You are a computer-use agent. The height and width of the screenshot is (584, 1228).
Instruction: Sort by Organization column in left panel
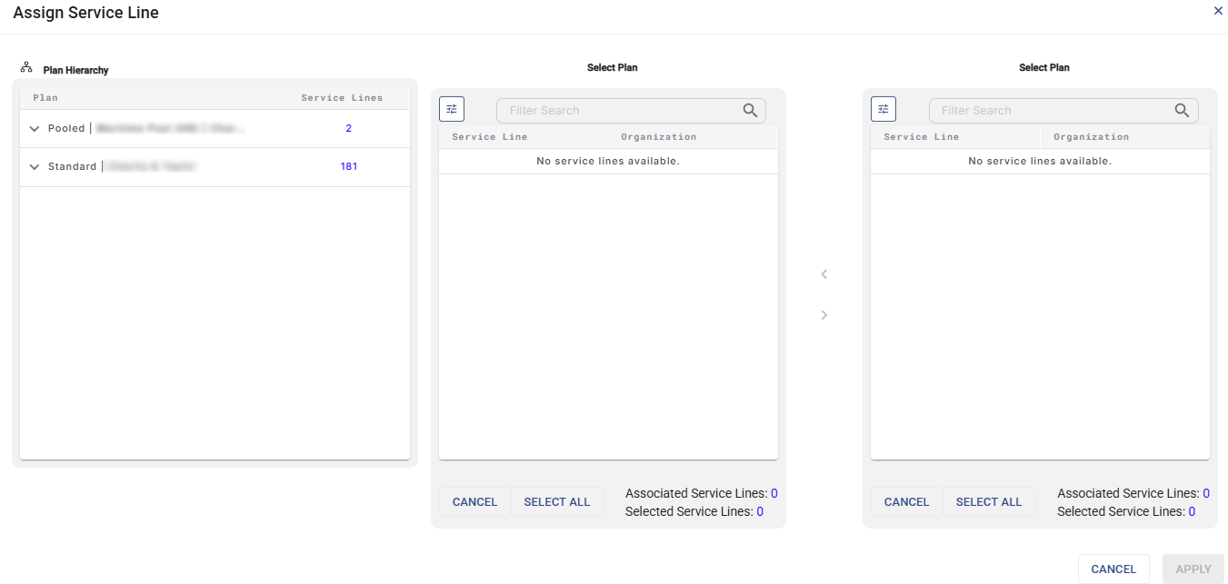(658, 137)
